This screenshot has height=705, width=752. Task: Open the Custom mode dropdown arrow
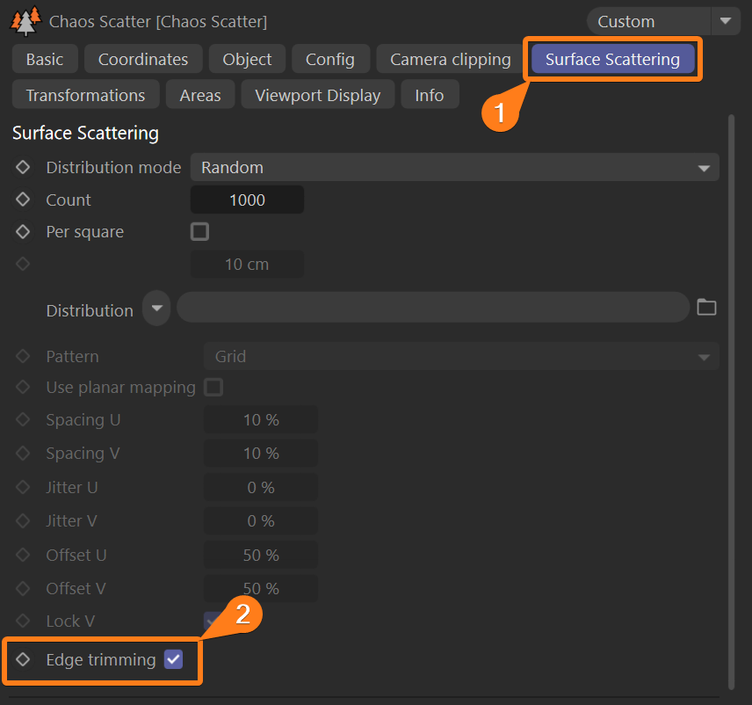tap(726, 21)
